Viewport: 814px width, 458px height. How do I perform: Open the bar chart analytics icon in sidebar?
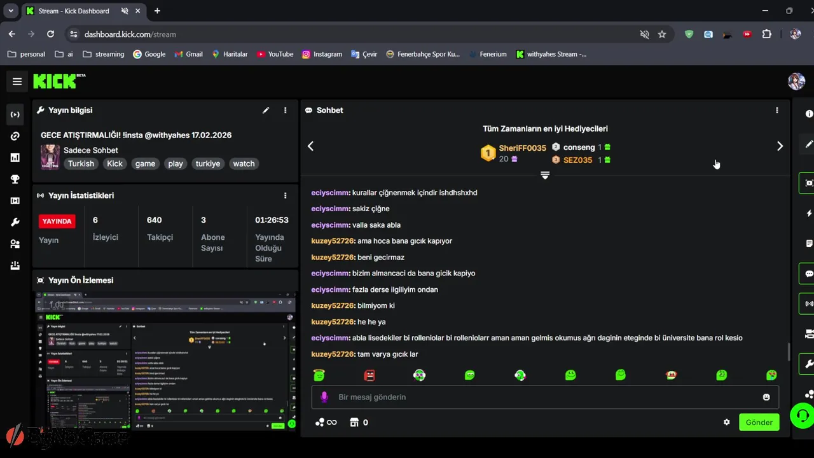(15, 158)
